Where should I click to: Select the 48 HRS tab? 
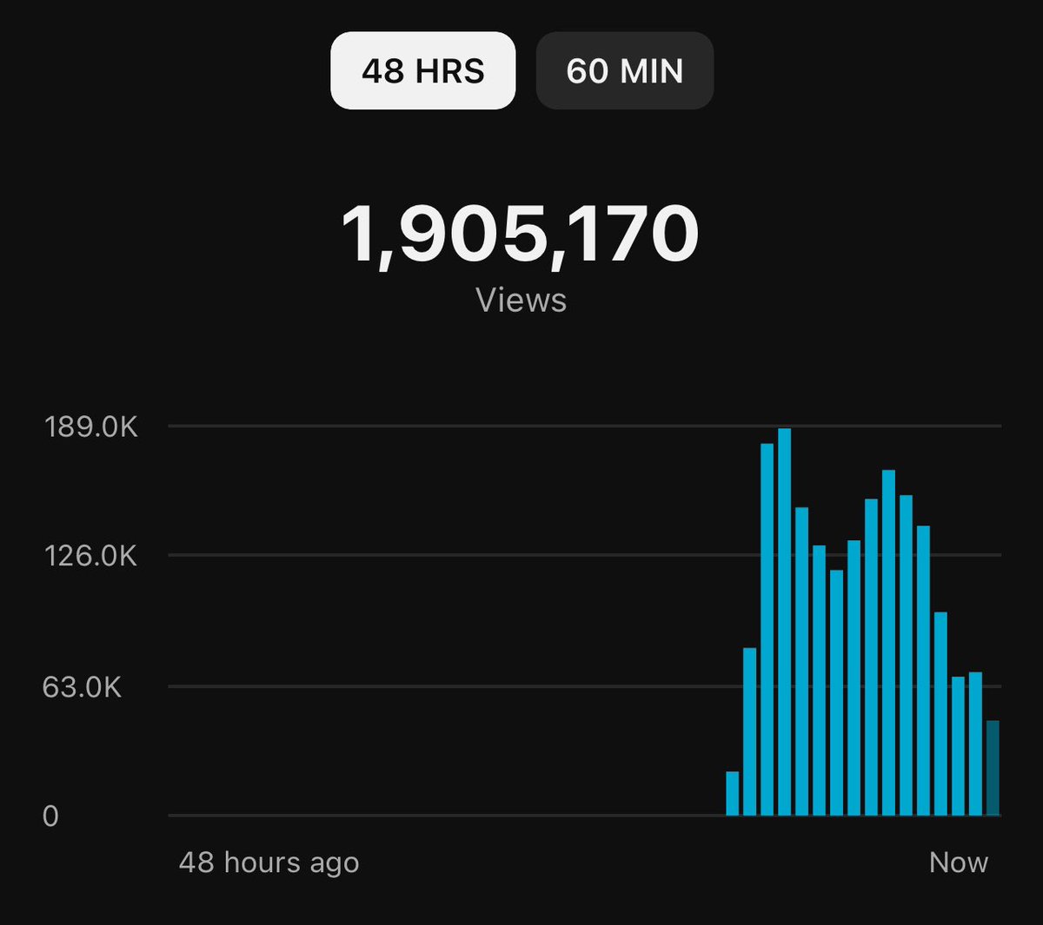tap(422, 70)
